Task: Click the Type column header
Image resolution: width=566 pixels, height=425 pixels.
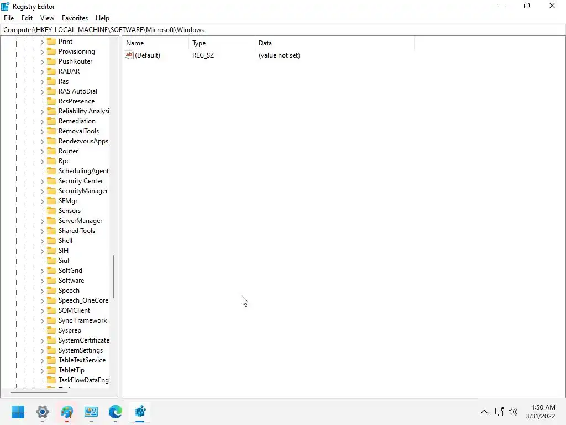Action: (x=222, y=43)
